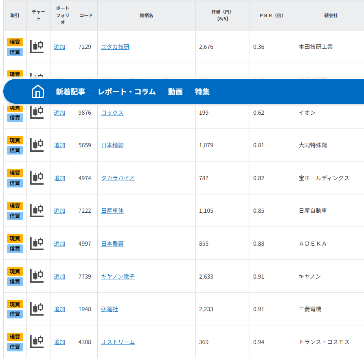The image size is (364, 364).
Task: Go to レポート・コラム menu item
Action: [x=127, y=92]
